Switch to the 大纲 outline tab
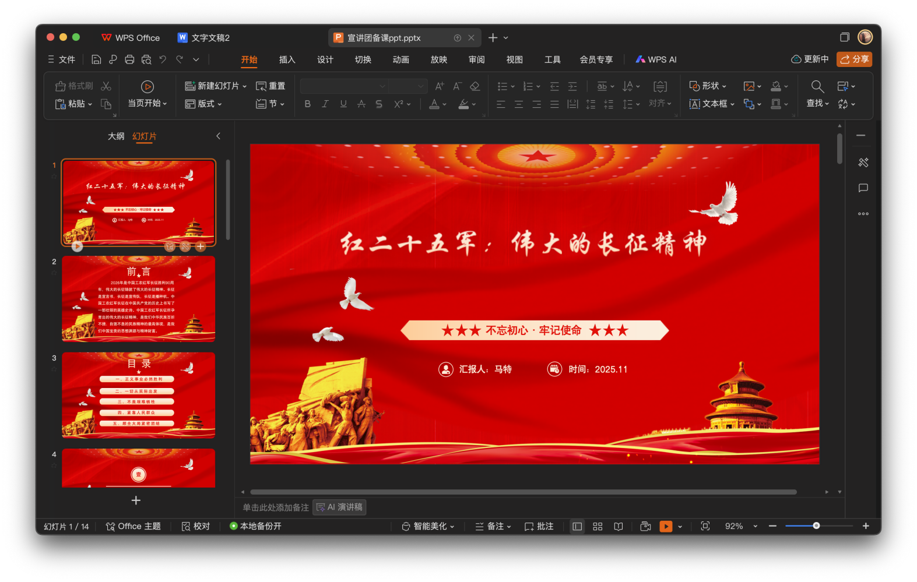The width and height of the screenshot is (917, 582). pyautogui.click(x=116, y=136)
